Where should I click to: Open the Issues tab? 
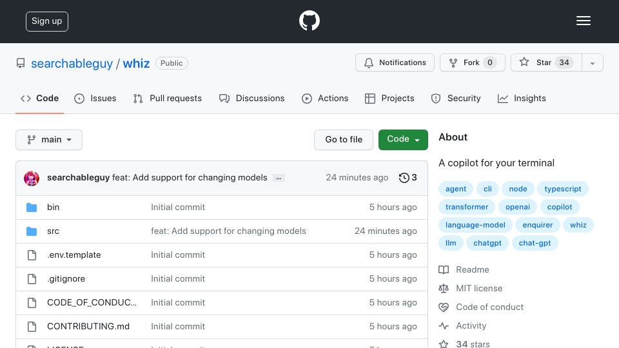[x=95, y=98]
